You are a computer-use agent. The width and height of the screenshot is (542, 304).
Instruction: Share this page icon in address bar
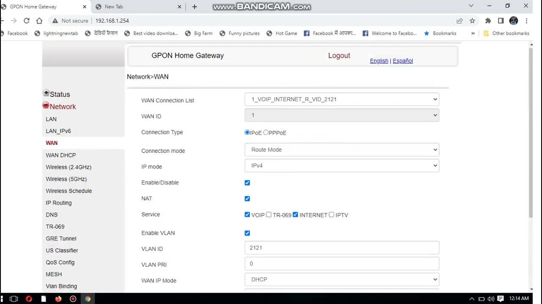(459, 21)
